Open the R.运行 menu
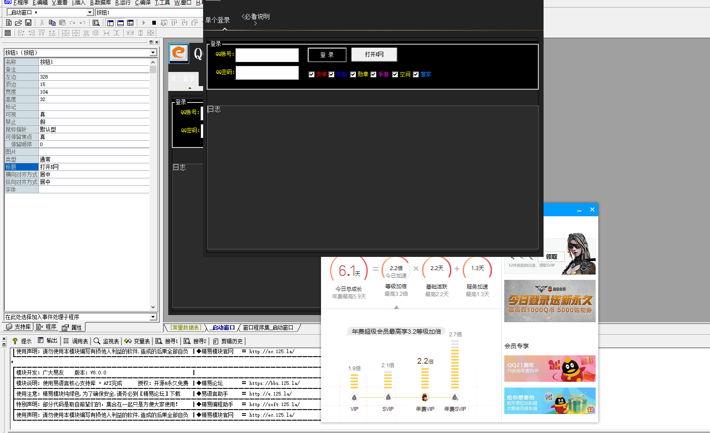The height and width of the screenshot is (433, 710). [x=123, y=3]
